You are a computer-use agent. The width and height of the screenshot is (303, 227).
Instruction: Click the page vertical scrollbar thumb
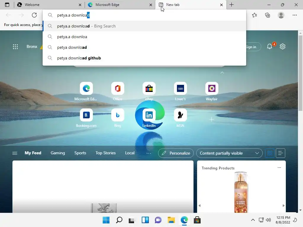(300, 73)
